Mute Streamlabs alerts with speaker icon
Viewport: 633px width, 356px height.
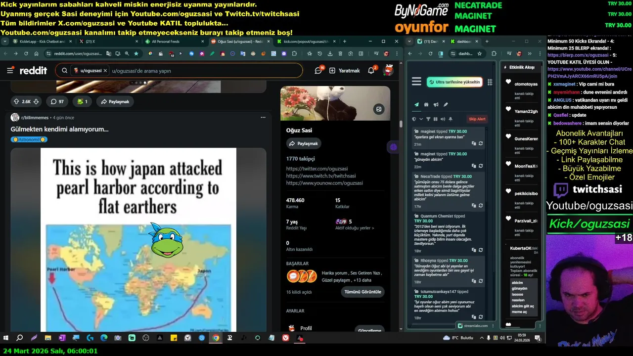(x=443, y=119)
